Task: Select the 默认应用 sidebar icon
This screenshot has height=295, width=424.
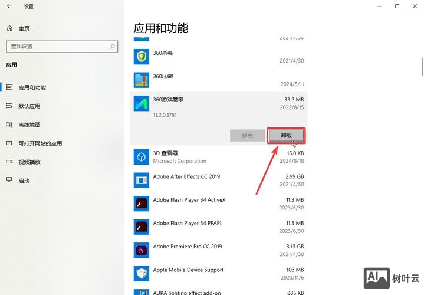Action: pyautogui.click(x=9, y=106)
